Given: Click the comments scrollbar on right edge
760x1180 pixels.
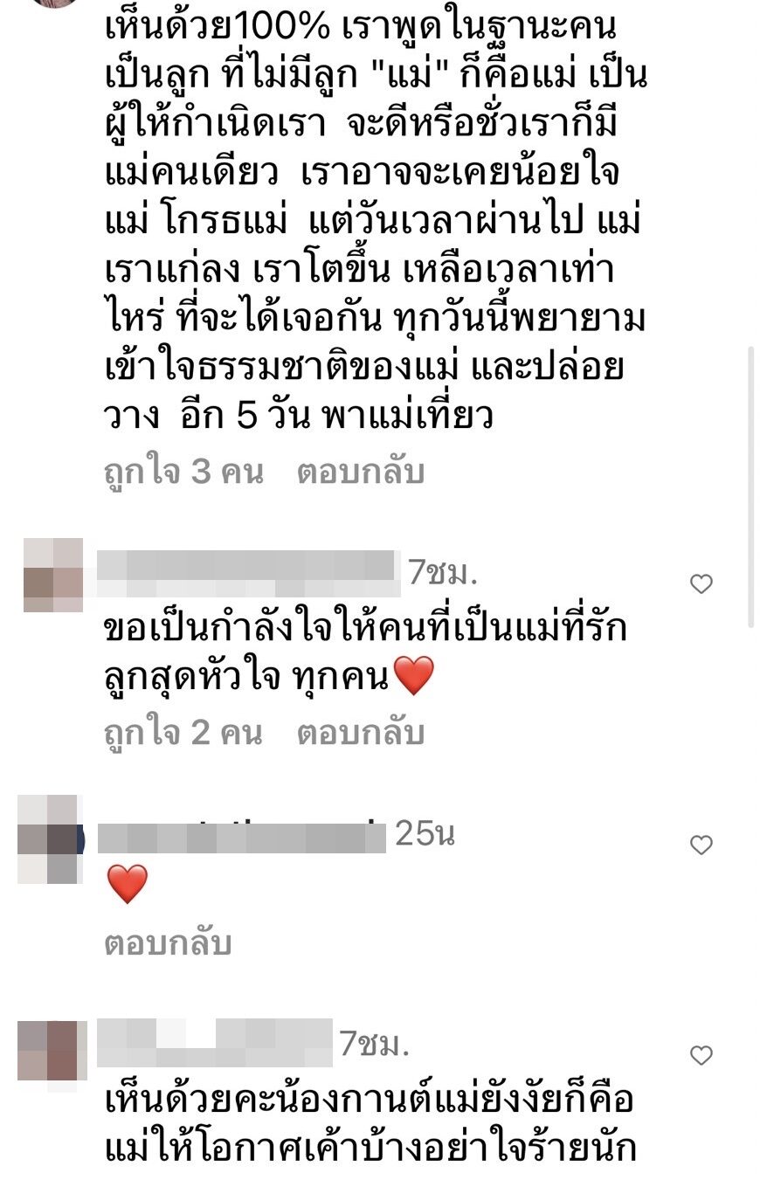Looking at the screenshot, I should [x=750, y=486].
